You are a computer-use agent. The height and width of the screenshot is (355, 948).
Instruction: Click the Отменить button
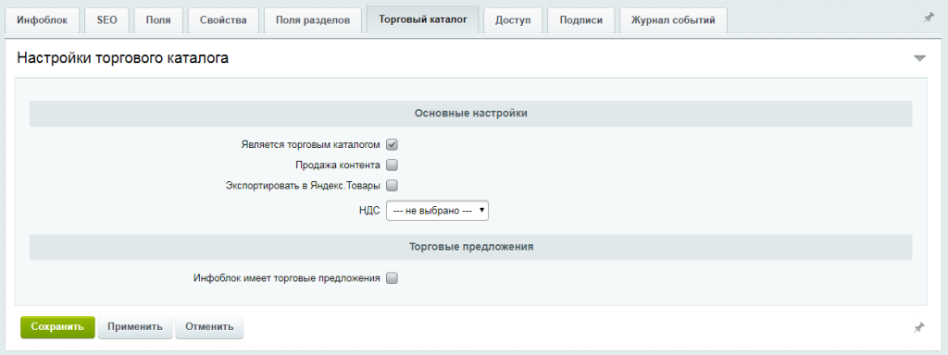(x=209, y=327)
